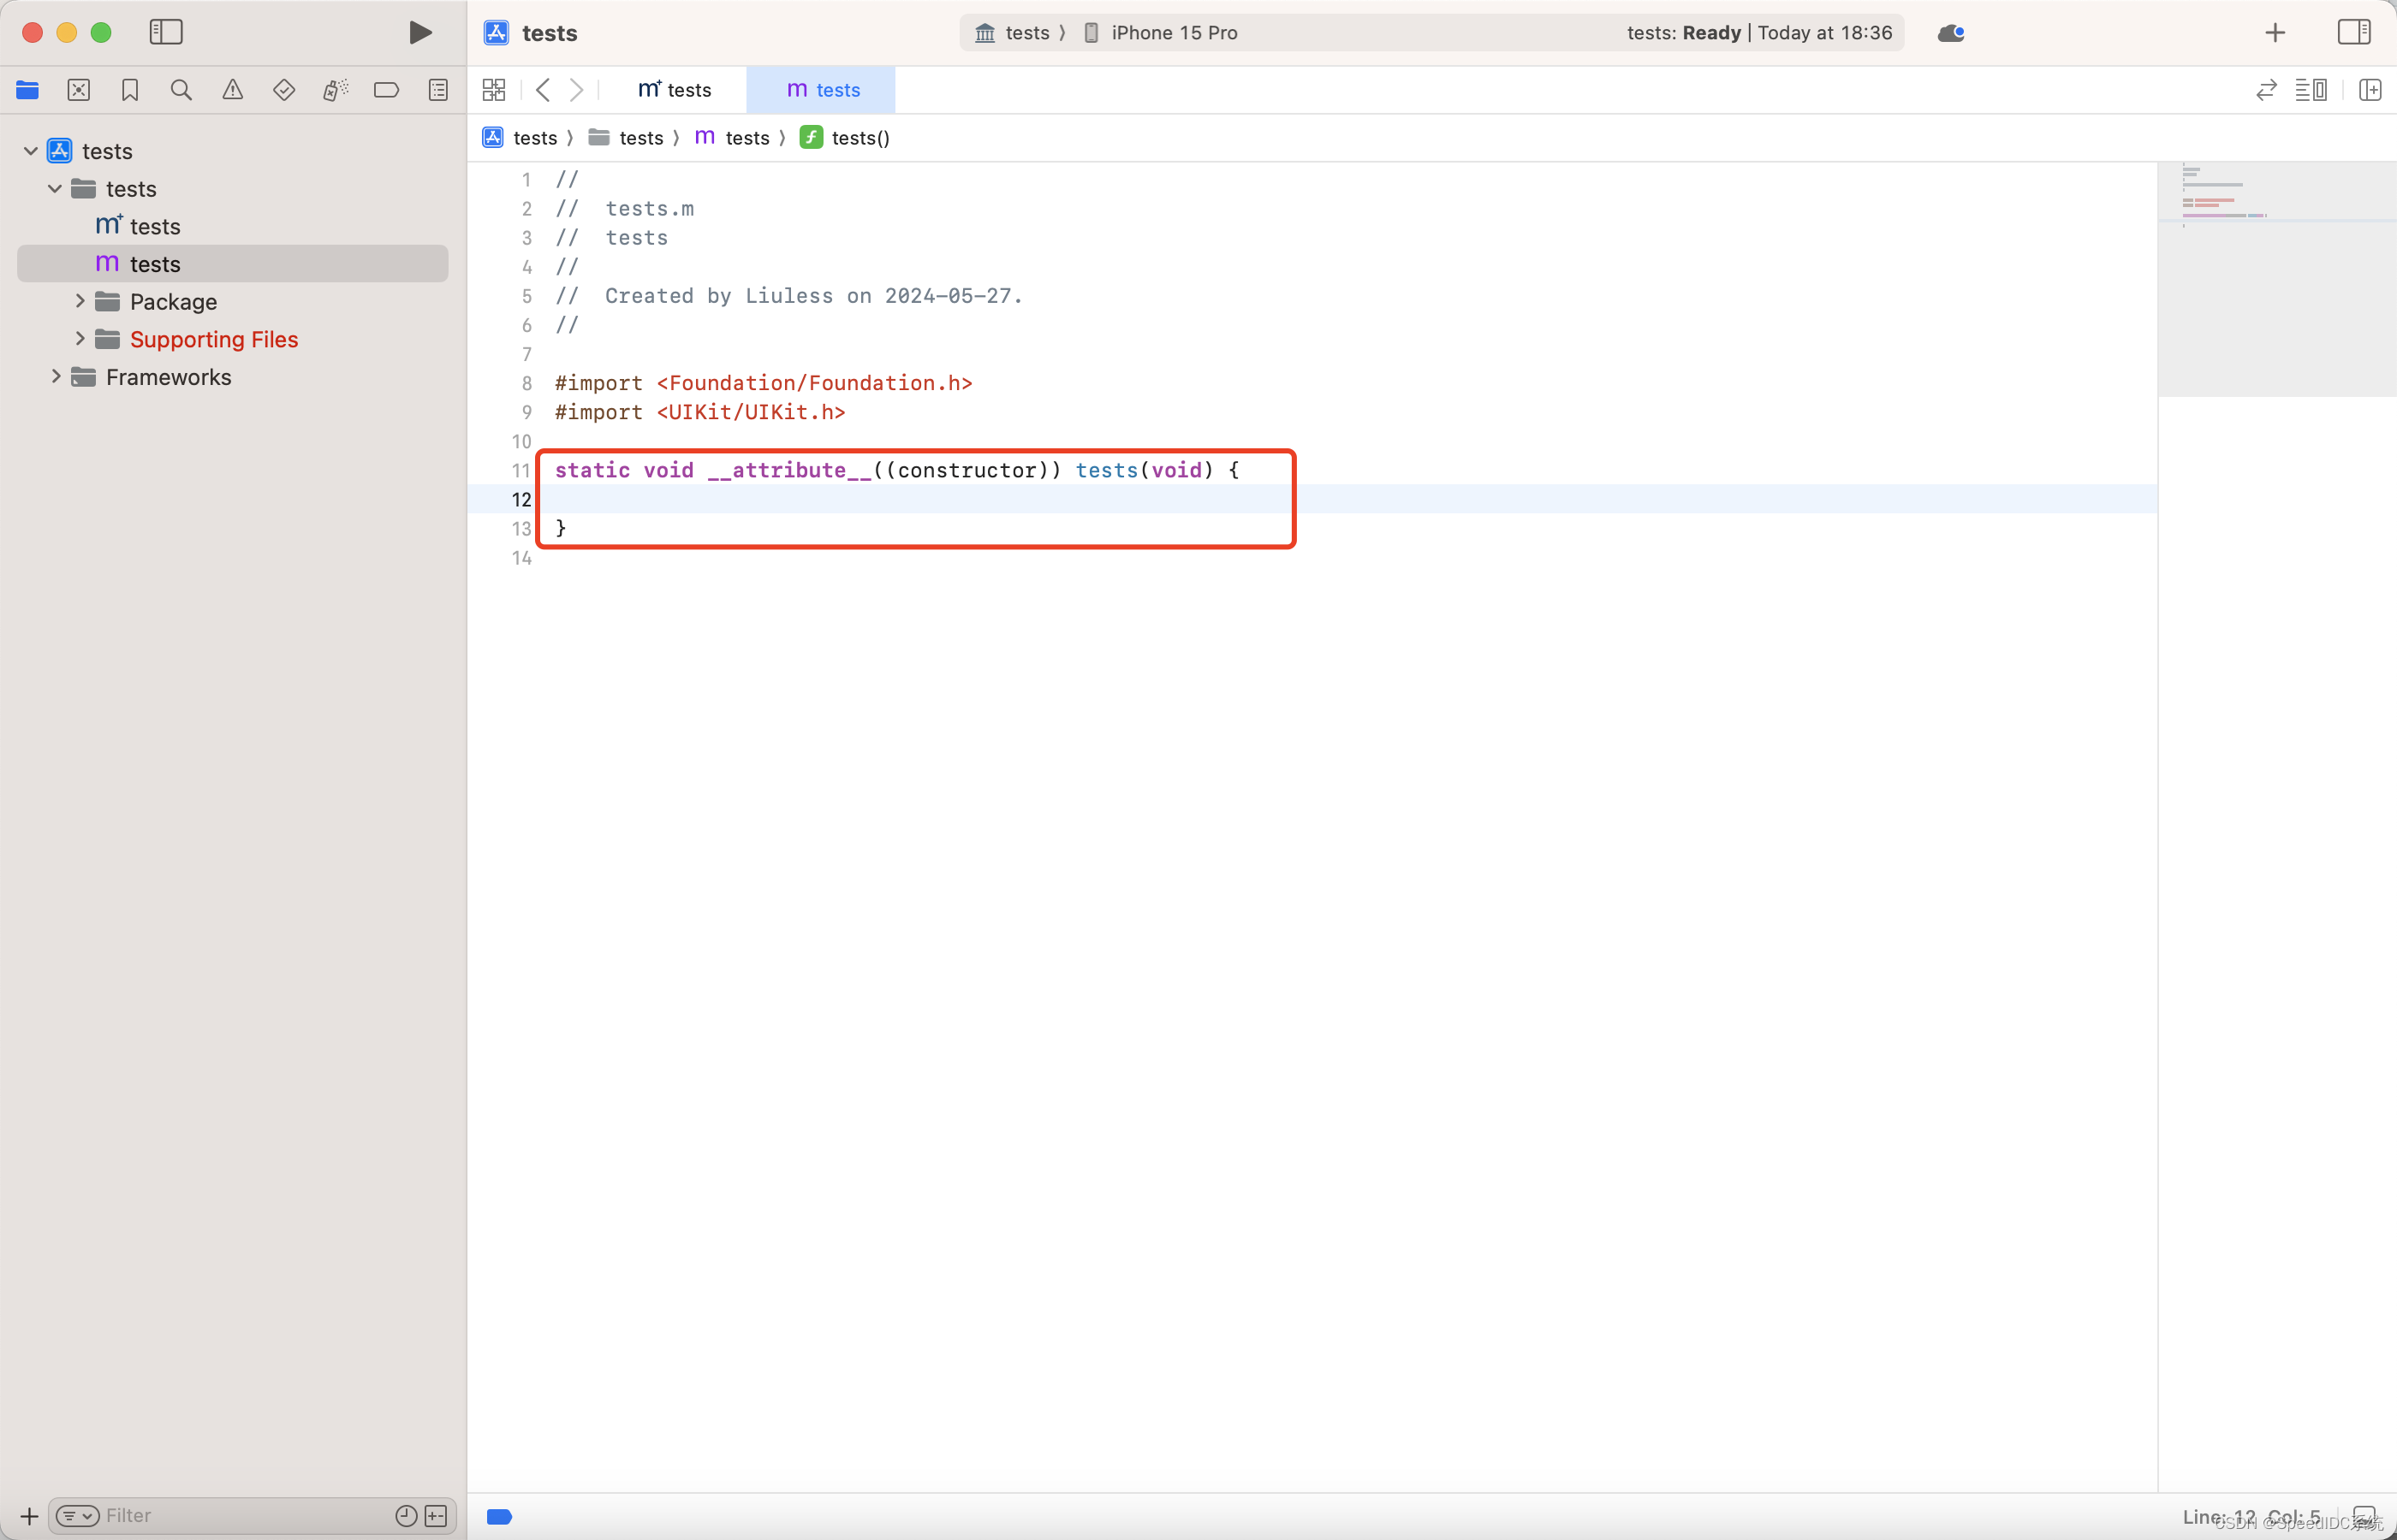Image resolution: width=2397 pixels, height=1540 pixels.
Task: Click the tests() function breadcrumb
Action: 845,138
